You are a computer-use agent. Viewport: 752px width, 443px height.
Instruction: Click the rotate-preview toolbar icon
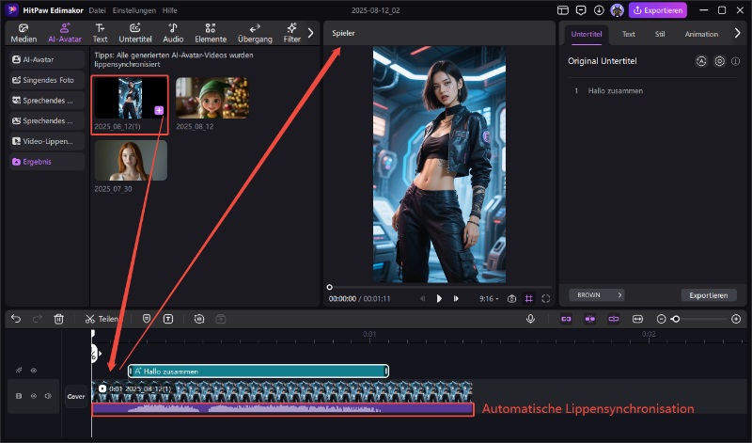pos(199,319)
